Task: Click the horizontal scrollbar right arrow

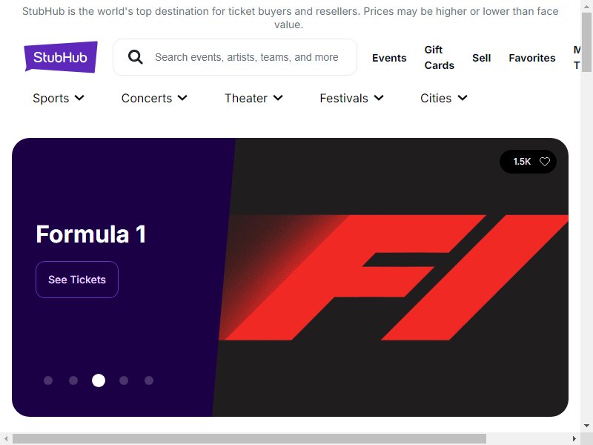Action: (574, 439)
